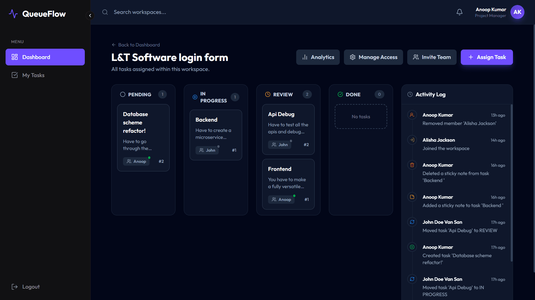Open the AK profile avatar

[517, 12]
